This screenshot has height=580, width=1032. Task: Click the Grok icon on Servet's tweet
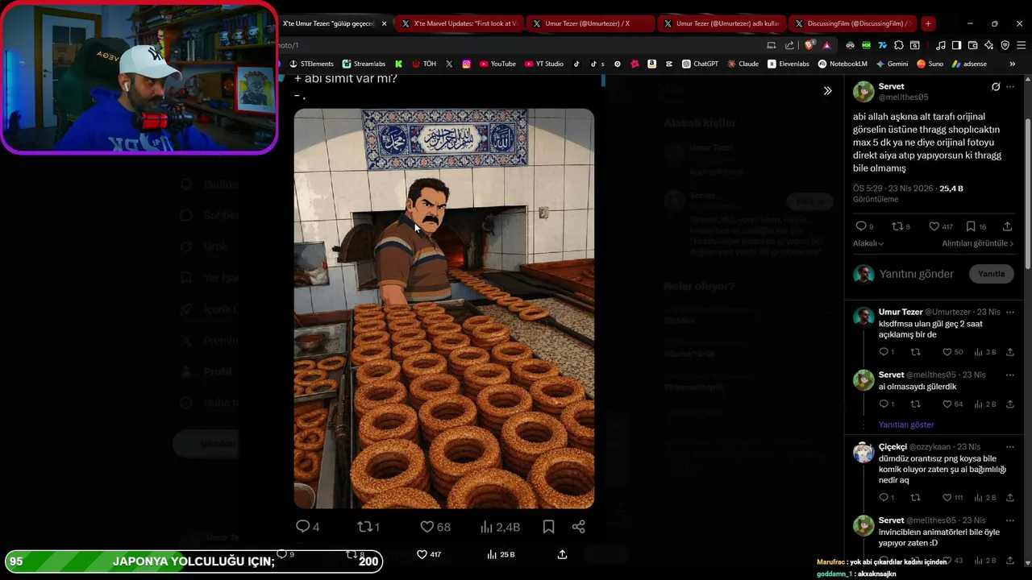tap(996, 87)
